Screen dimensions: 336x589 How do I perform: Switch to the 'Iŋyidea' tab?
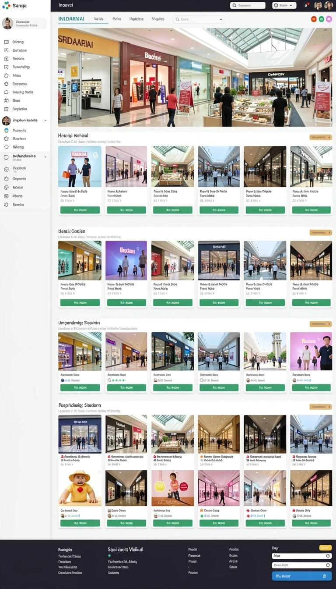136,19
